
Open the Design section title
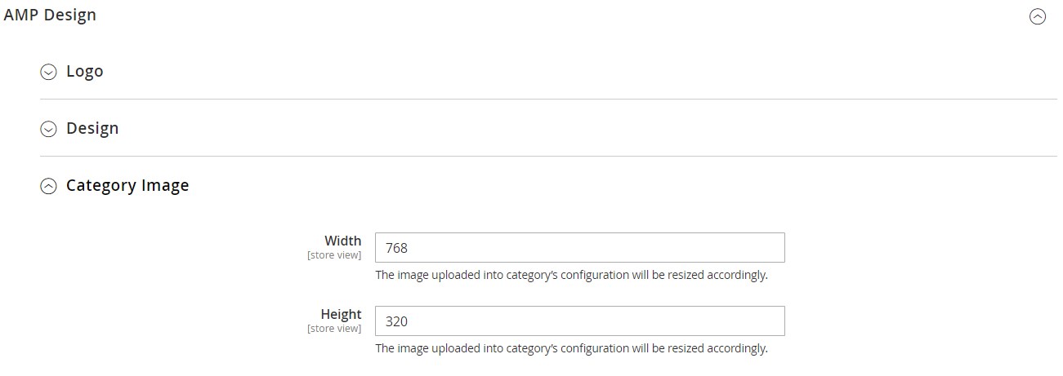coord(92,128)
